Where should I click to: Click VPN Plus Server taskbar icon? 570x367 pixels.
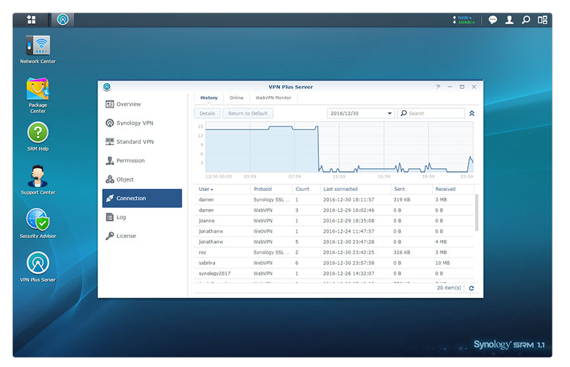point(63,19)
